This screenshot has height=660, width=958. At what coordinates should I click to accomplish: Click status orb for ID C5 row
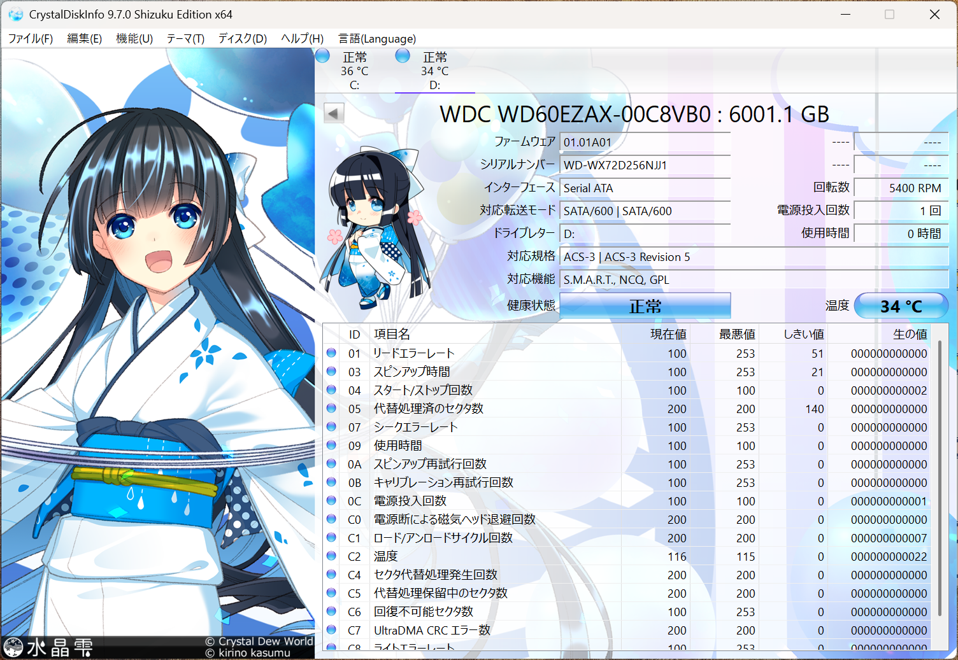point(331,593)
